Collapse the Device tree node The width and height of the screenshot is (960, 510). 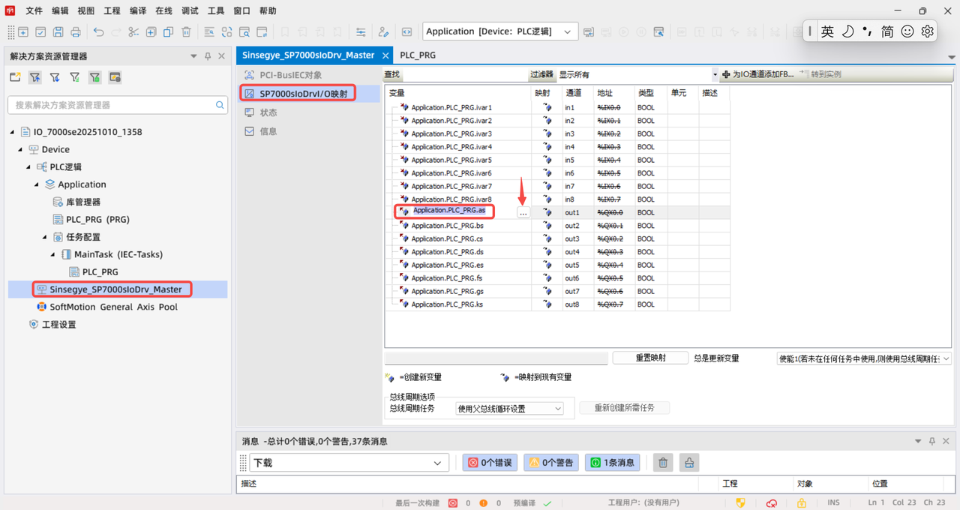pos(20,149)
